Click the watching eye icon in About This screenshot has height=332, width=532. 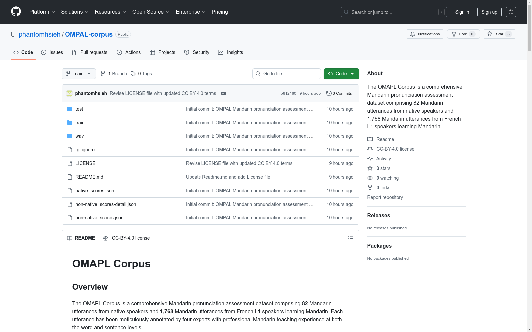pos(370,178)
